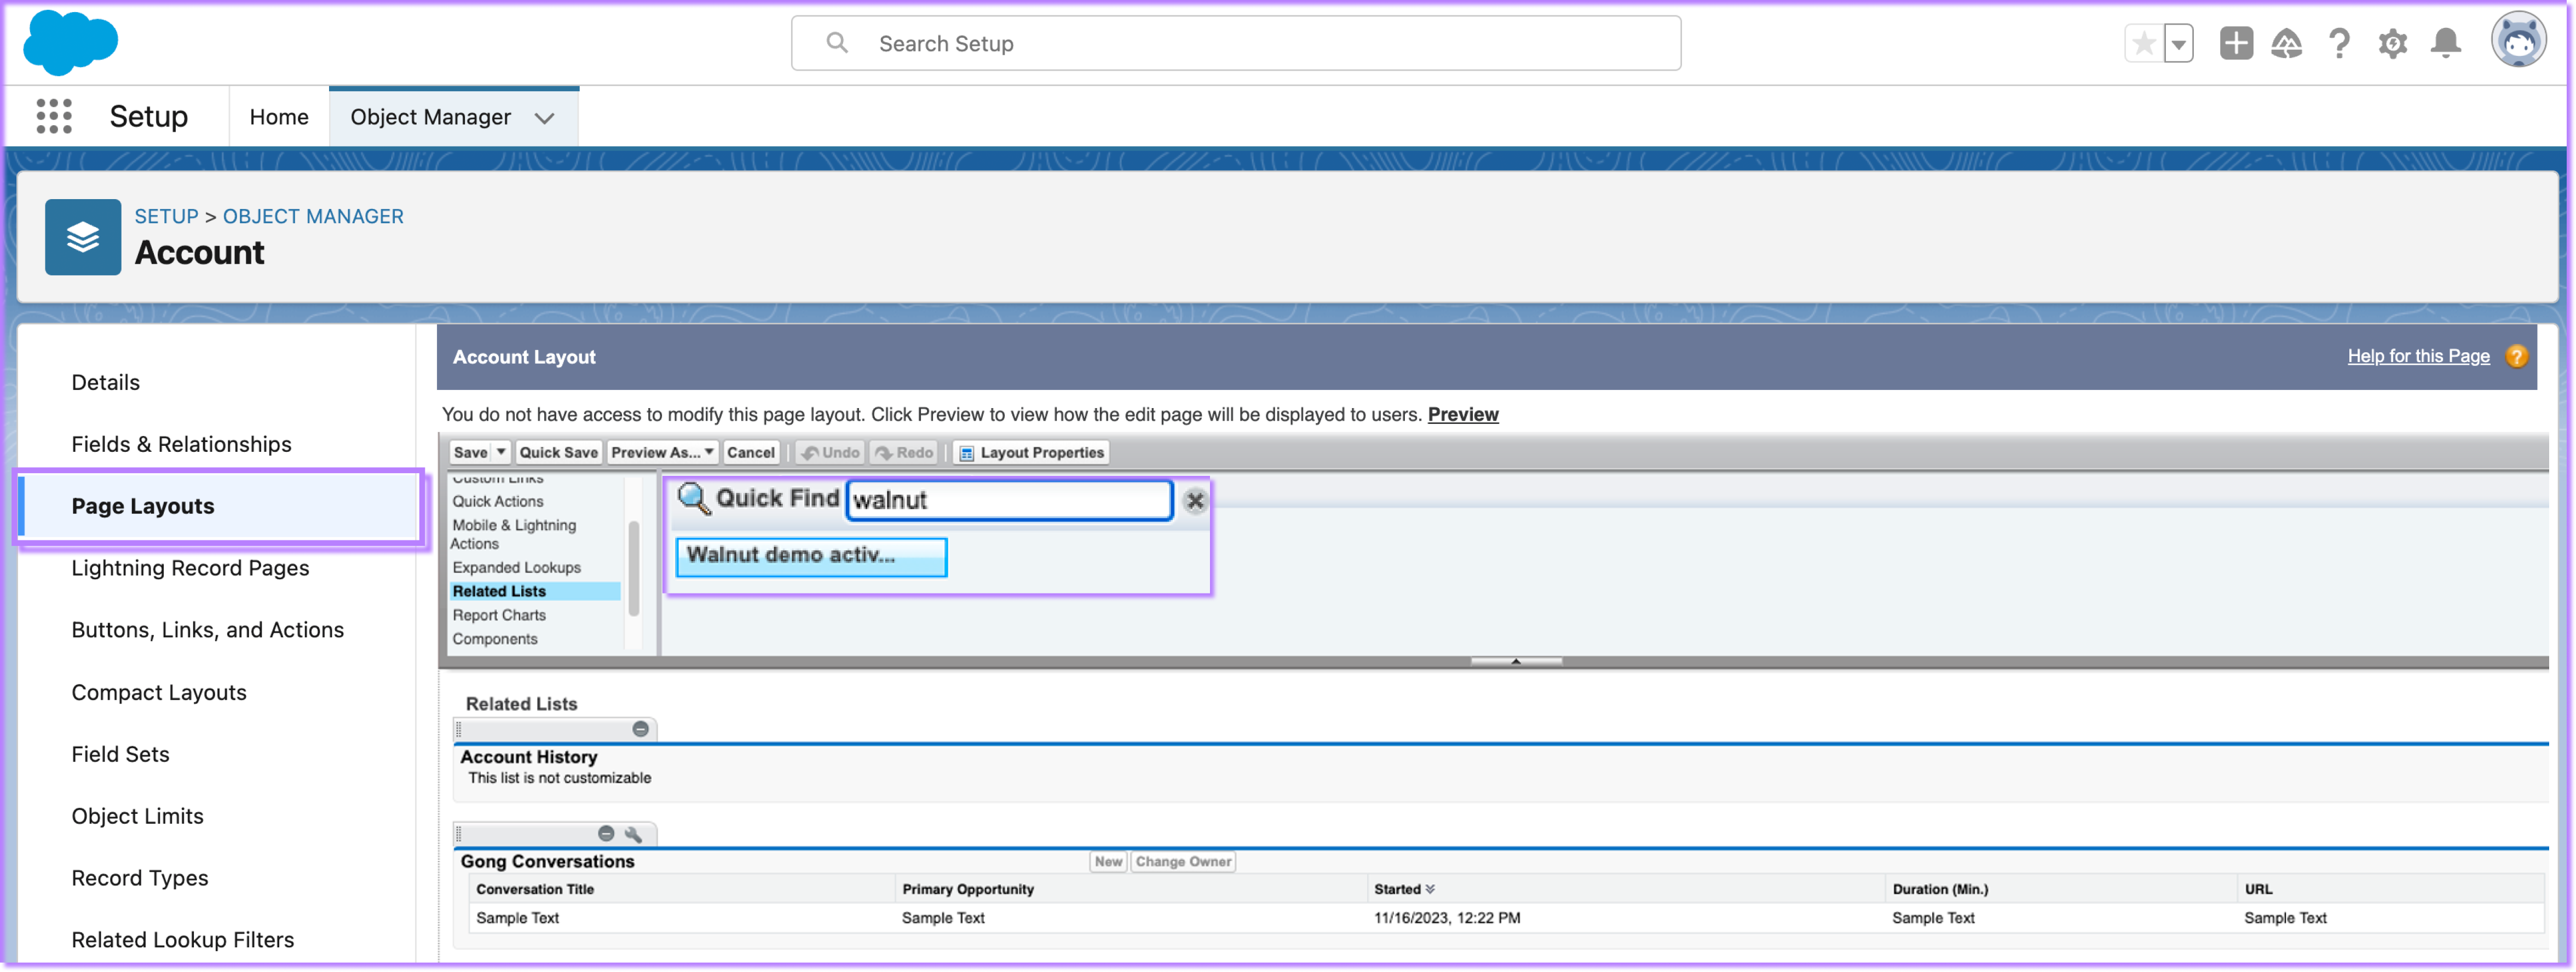Click the Conversation Title column header
This screenshot has height=972, width=2576.
click(534, 888)
